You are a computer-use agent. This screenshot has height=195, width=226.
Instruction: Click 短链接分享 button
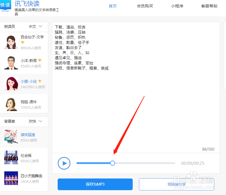click(177, 184)
